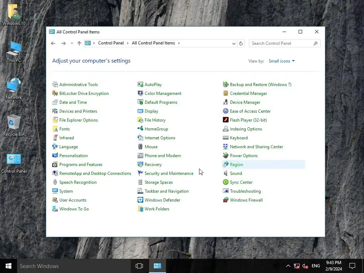Click the muted volume tray icon
The image size is (364, 273).
(305, 266)
